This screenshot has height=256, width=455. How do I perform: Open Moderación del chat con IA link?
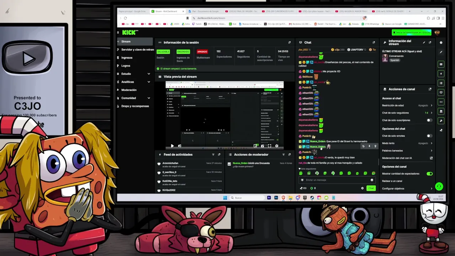pos(407,158)
